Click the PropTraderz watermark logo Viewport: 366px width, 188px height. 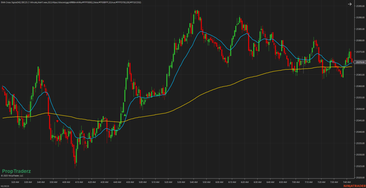click(16, 171)
